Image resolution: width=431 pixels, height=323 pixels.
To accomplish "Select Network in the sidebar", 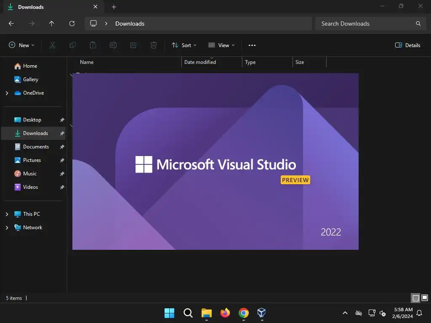I will point(32,228).
